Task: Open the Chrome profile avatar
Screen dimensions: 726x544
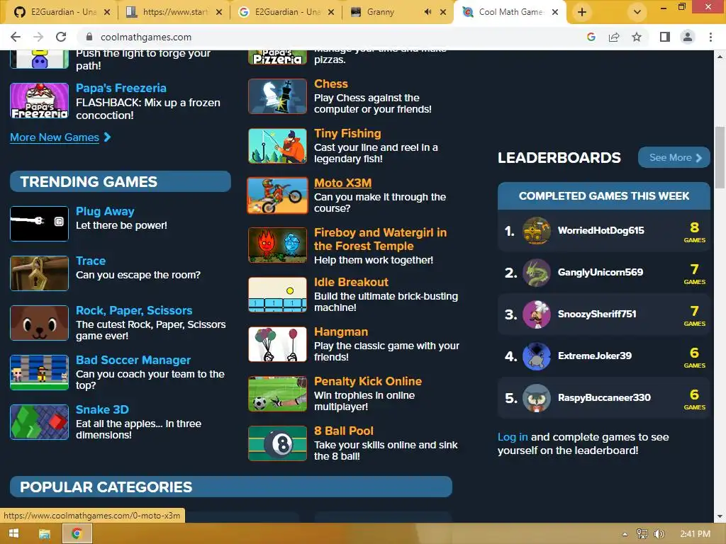Action: click(688, 37)
